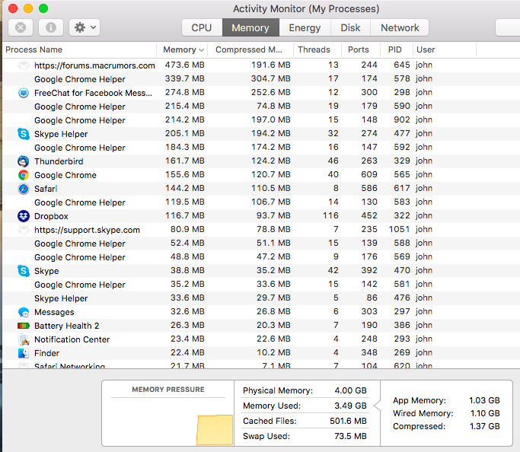The image size is (520, 452).
Task: Select the Skype Helper row with PID 477
Action: coord(261,134)
